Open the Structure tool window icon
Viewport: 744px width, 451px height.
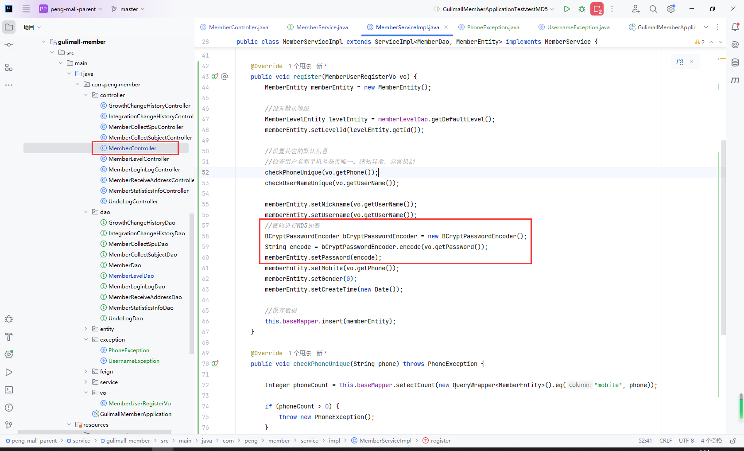pos(9,67)
